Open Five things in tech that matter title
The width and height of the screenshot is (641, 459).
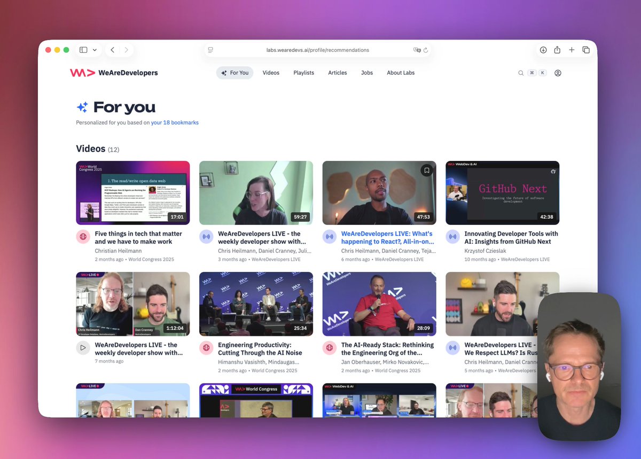138,238
